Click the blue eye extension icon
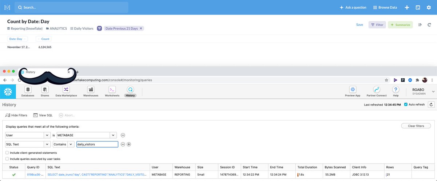Viewport: 437px width, 181px height. (x=410, y=80)
